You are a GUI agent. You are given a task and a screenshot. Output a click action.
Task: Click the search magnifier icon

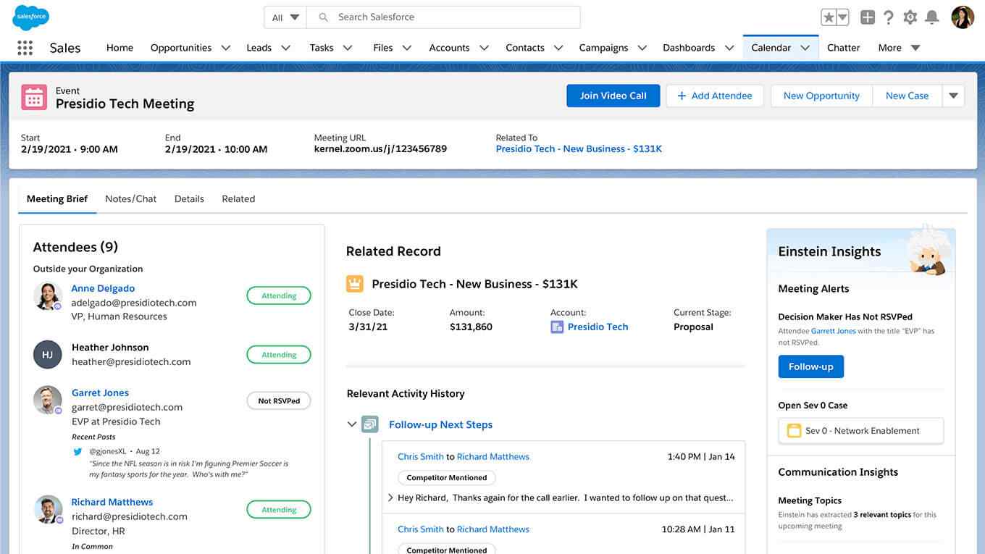(x=324, y=17)
